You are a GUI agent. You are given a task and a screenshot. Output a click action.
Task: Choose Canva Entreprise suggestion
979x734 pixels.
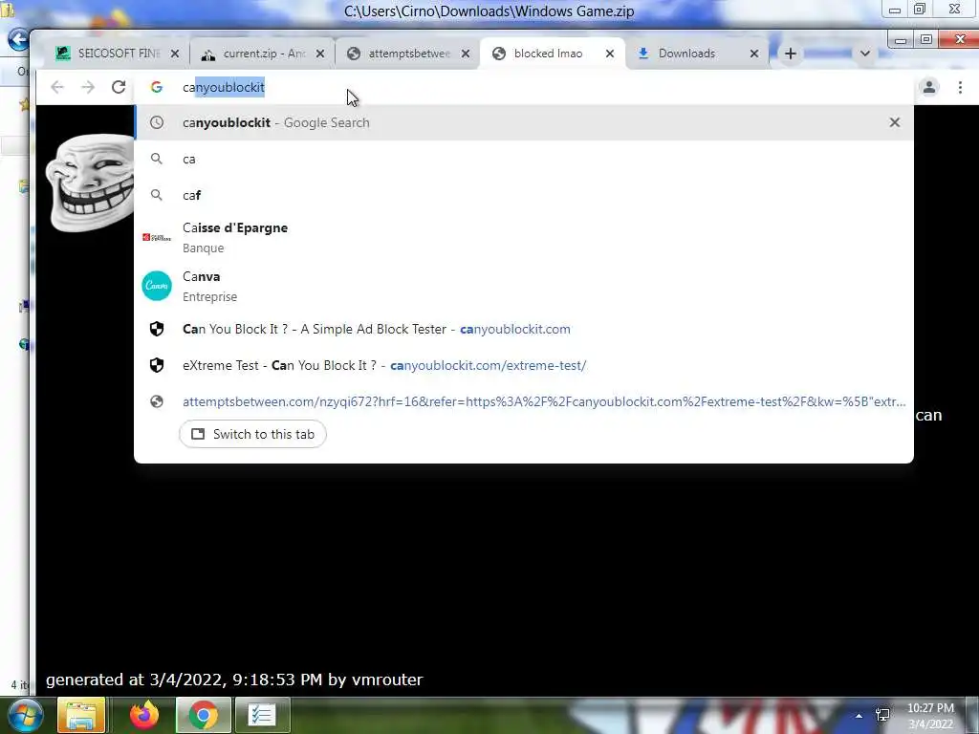[525, 286]
